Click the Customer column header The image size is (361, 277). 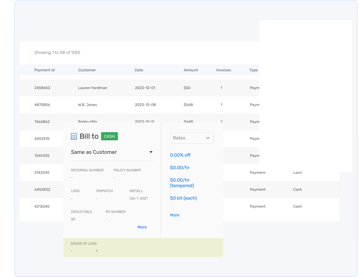pyautogui.click(x=87, y=70)
